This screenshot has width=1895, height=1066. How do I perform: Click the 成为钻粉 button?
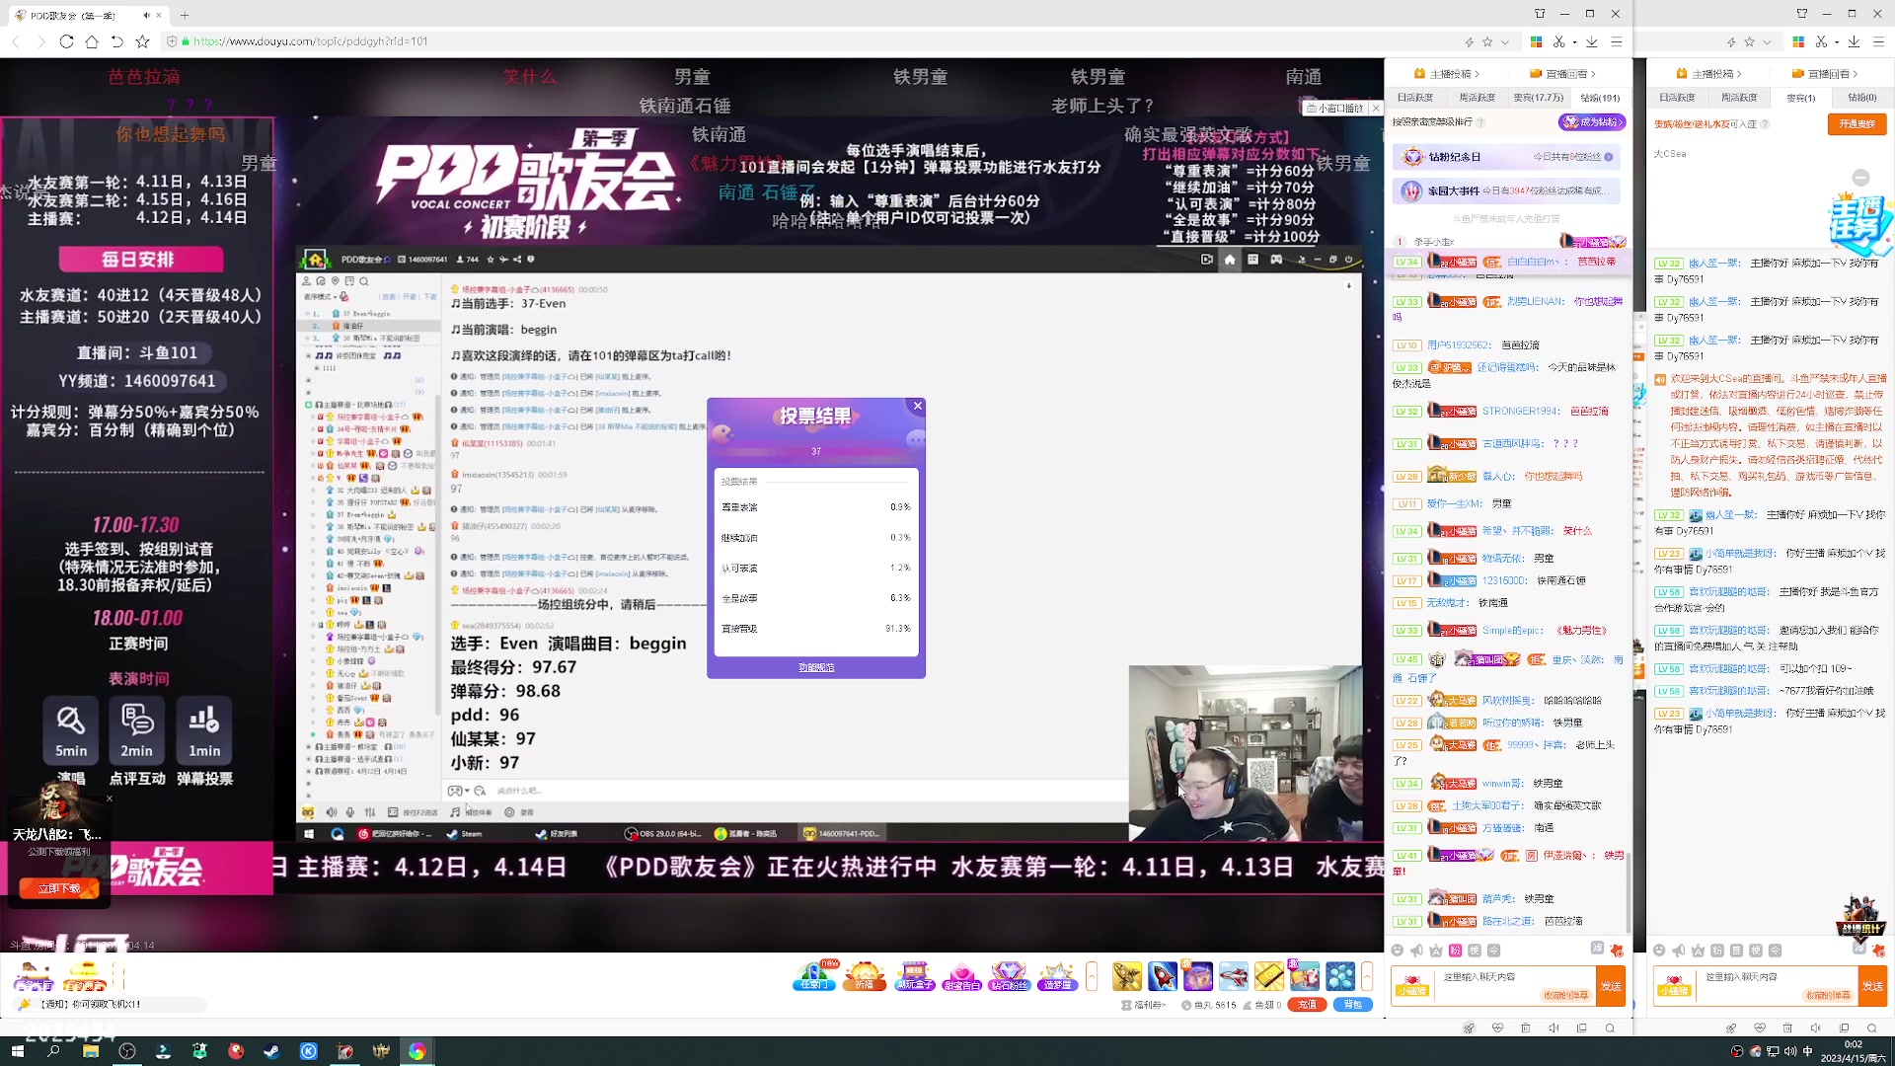click(1591, 122)
